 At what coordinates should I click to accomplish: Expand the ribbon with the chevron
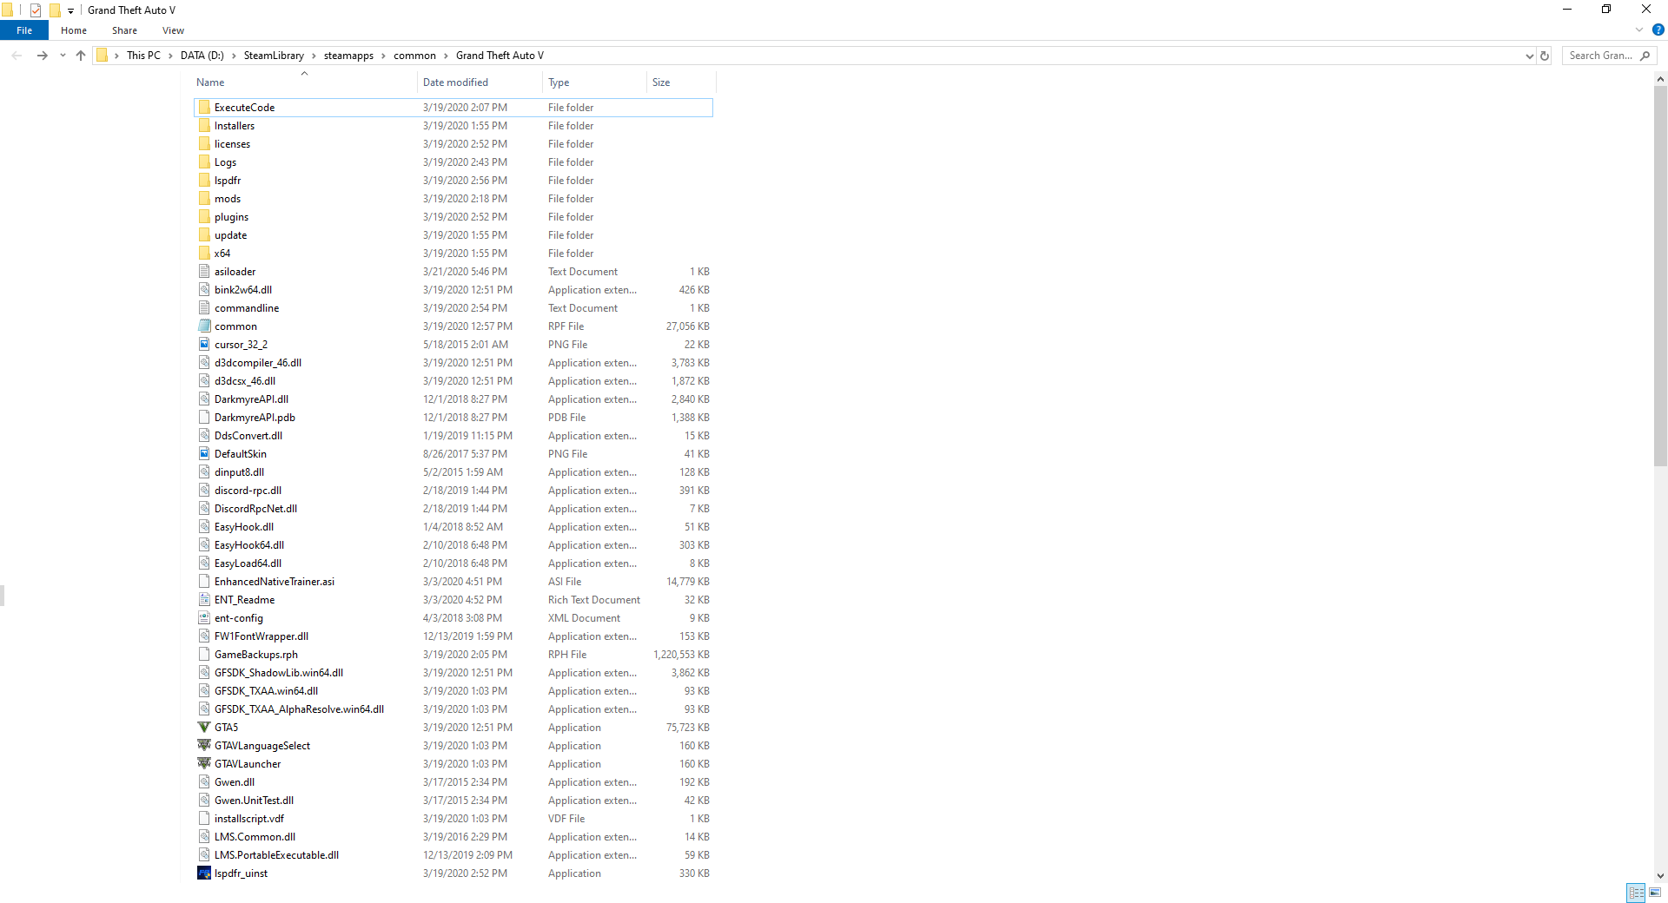pos(1639,30)
